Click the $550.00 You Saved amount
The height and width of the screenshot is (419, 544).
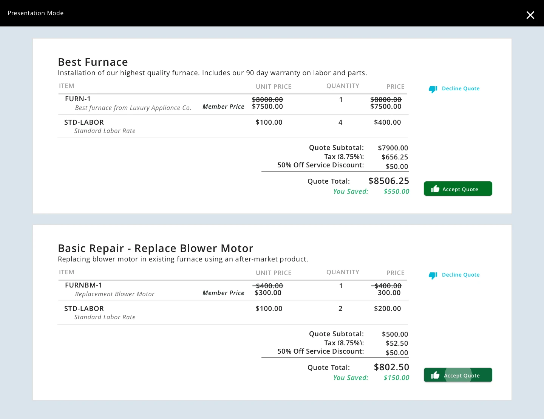click(396, 192)
